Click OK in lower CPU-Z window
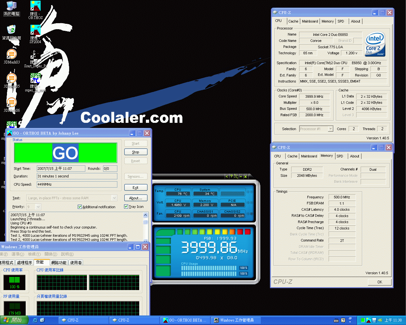The image size is (406, 325). tap(380, 282)
